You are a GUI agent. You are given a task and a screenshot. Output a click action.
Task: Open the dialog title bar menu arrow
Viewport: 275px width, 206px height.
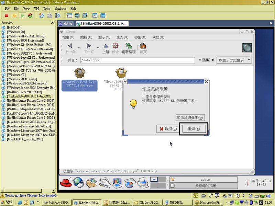click(x=125, y=81)
